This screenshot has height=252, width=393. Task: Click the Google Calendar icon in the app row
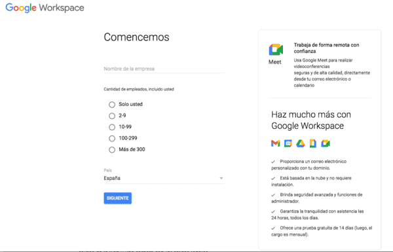(x=288, y=143)
